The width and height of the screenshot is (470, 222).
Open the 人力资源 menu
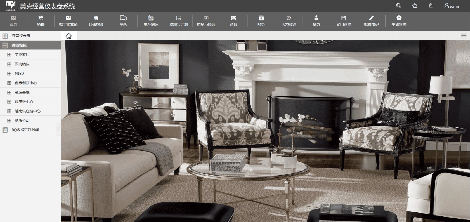289,21
